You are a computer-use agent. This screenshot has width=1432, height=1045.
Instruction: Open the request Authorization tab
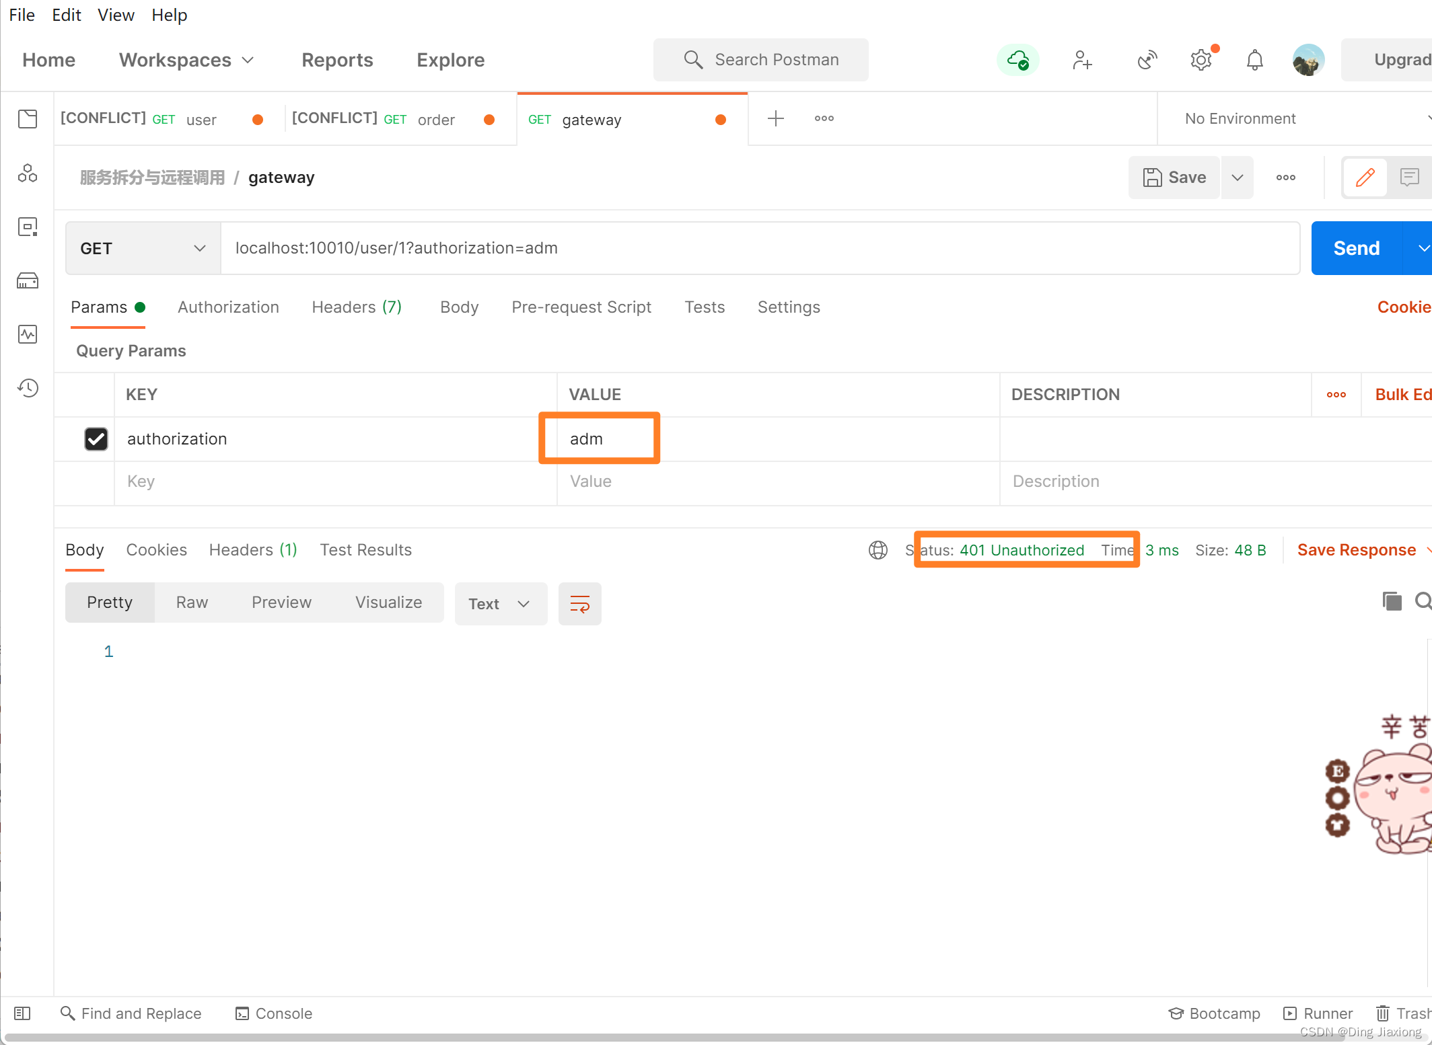[x=228, y=307]
